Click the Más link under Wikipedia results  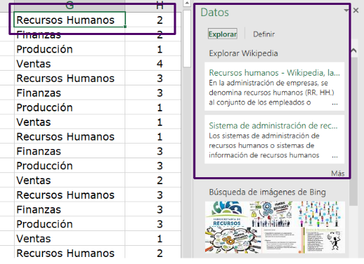pyautogui.click(x=337, y=173)
